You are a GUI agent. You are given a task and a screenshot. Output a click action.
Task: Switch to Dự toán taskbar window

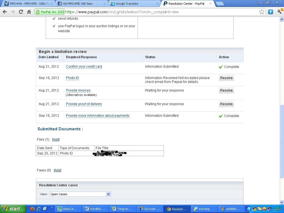[150, 209]
